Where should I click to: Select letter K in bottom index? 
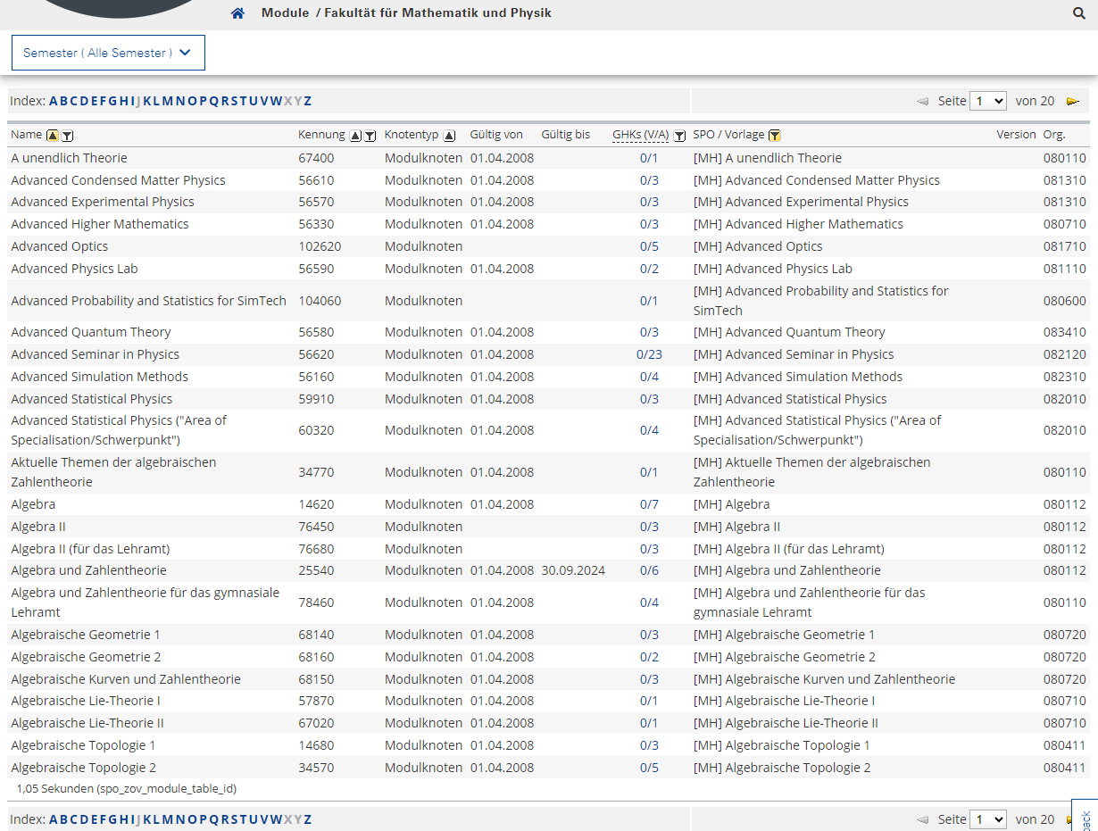point(147,819)
